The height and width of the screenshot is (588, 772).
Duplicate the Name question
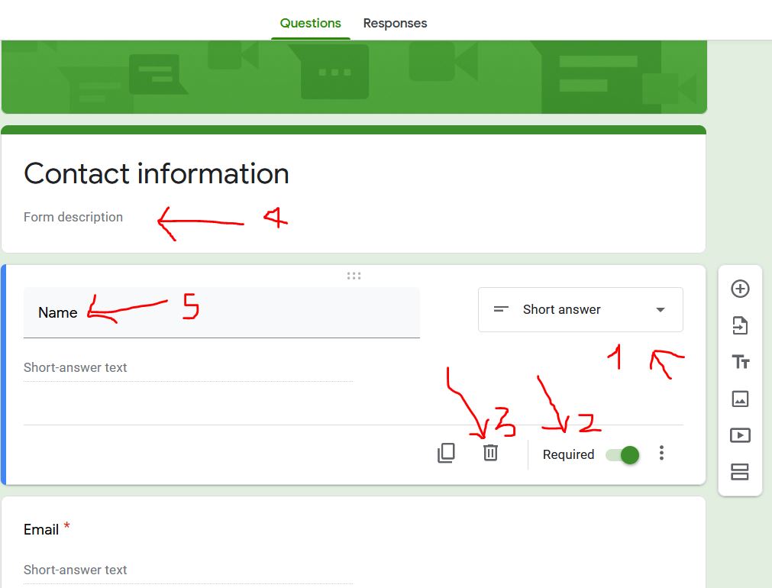point(446,453)
